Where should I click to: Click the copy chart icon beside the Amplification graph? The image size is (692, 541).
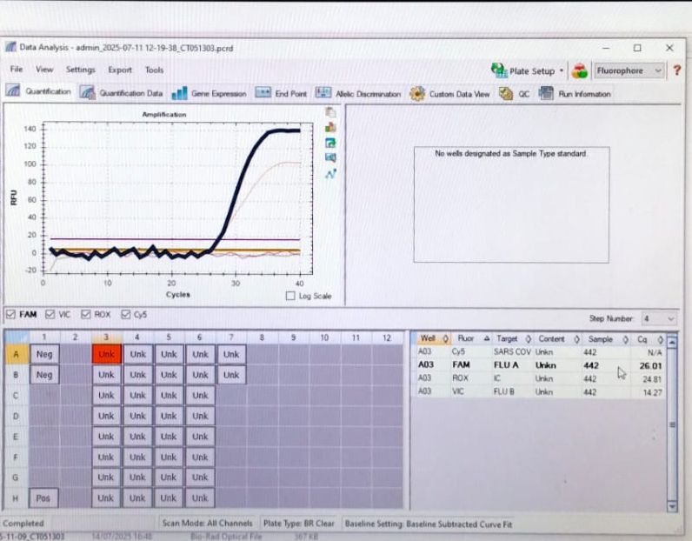(330, 112)
